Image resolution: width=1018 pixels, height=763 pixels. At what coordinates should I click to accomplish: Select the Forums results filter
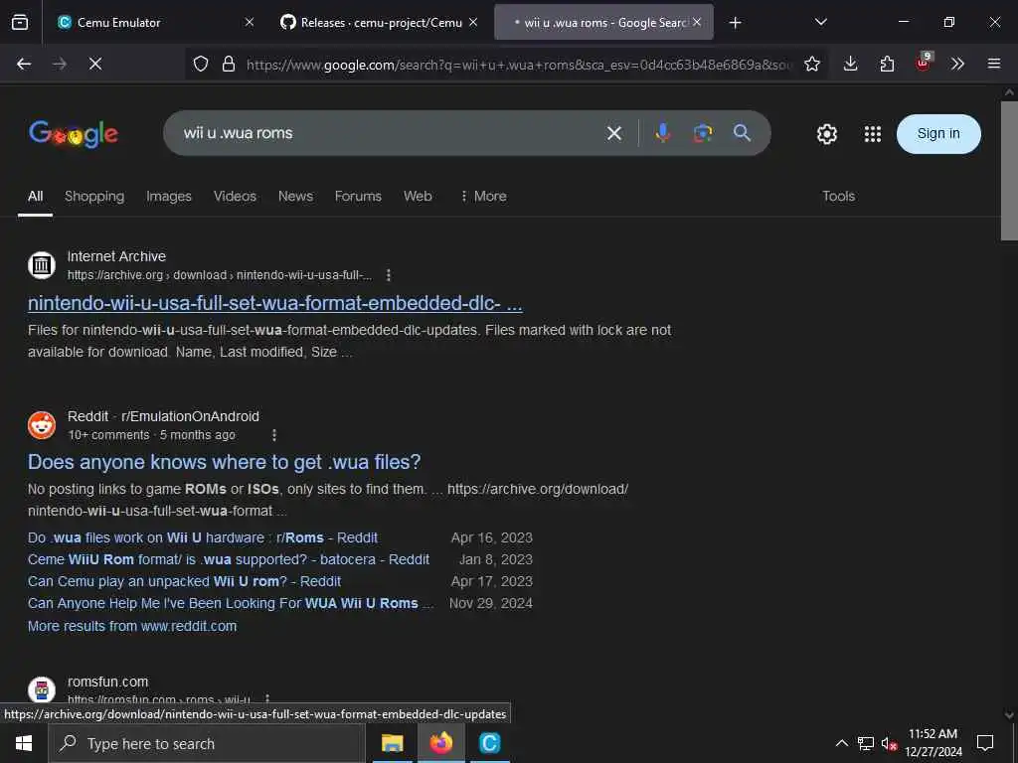358,196
